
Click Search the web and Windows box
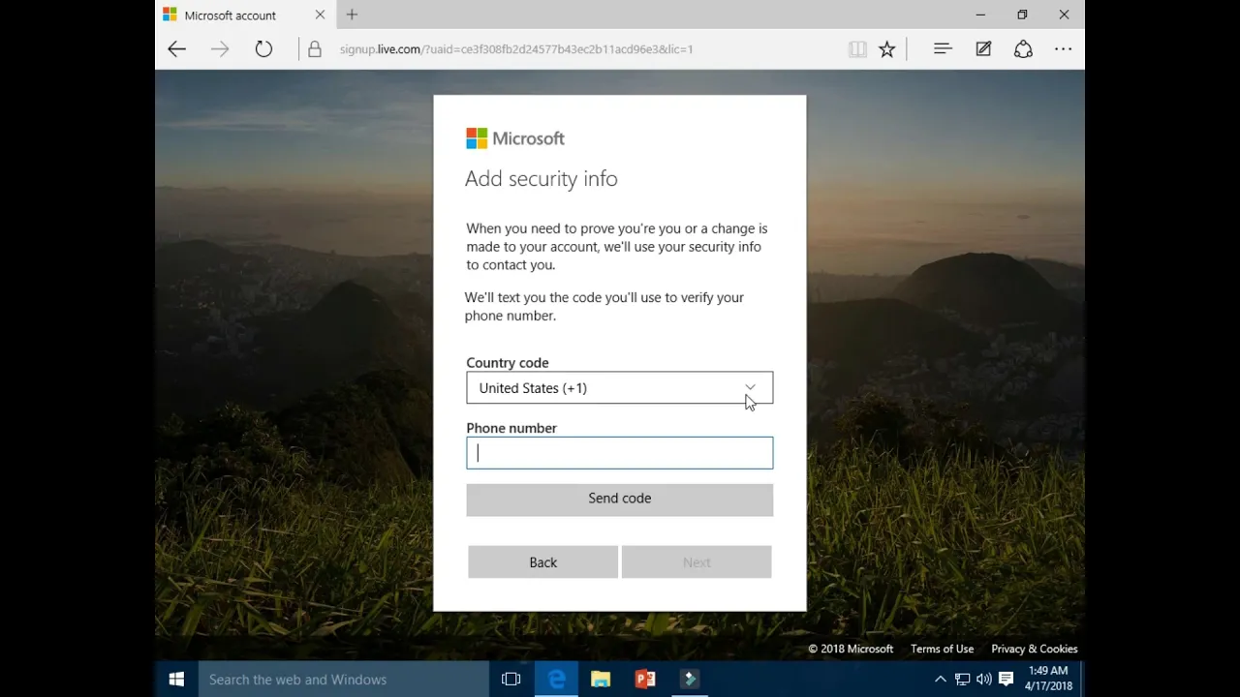pyautogui.click(x=344, y=680)
